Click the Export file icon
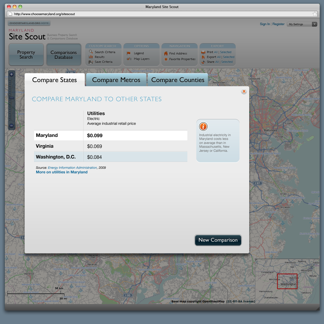 (203, 57)
